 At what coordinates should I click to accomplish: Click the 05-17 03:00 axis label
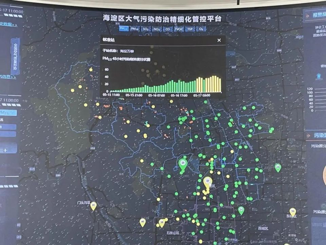point(202,95)
